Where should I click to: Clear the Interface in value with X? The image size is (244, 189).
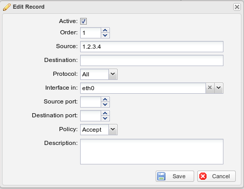click(x=210, y=88)
